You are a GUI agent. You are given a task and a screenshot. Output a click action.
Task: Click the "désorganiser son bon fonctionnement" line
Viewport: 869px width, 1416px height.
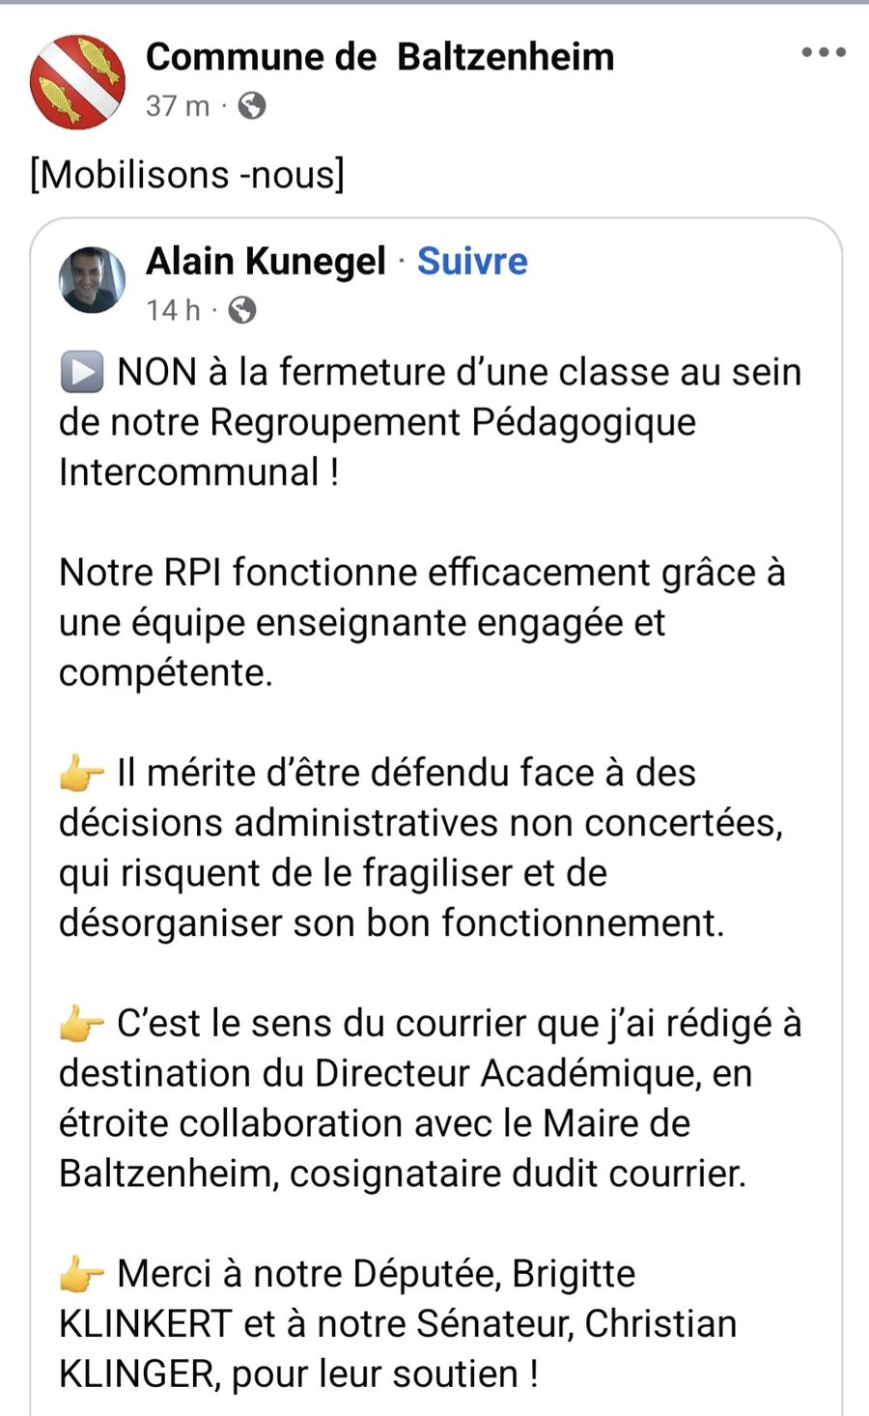(x=391, y=922)
